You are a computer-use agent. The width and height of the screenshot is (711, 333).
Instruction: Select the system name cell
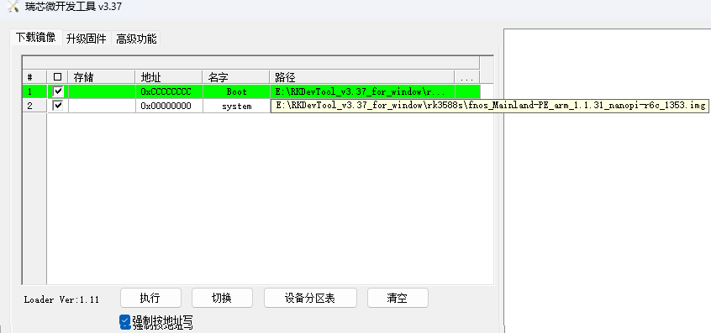[236, 106]
